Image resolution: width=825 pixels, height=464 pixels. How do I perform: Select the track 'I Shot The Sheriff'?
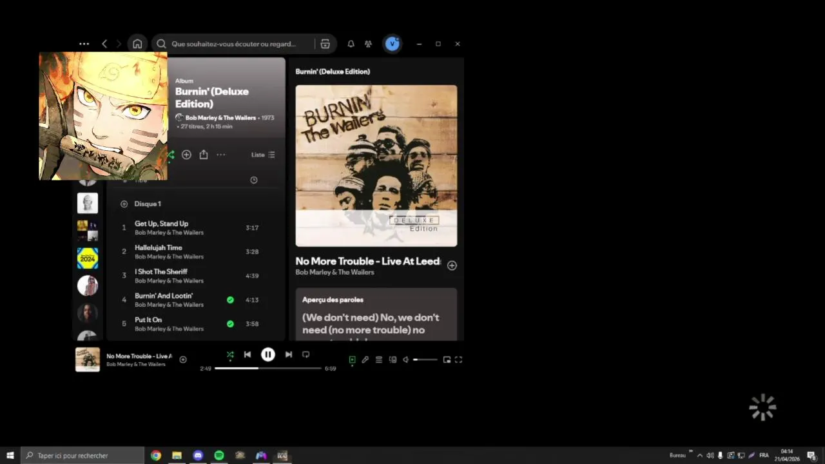tap(161, 271)
